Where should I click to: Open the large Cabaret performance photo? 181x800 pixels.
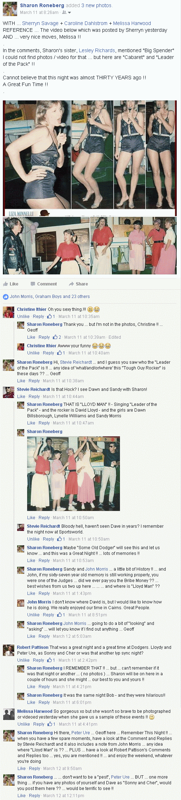click(x=90, y=158)
